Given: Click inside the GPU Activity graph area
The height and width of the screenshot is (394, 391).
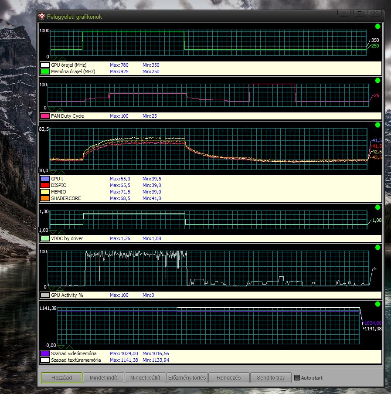Looking at the screenshot, I should point(208,268).
